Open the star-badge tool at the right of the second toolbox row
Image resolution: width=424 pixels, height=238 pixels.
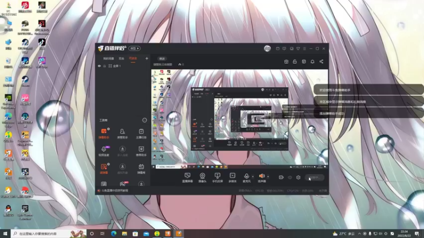pos(141,151)
